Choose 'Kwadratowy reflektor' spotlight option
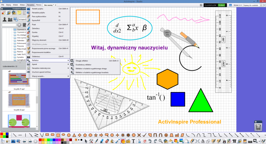 click(x=83, y=64)
